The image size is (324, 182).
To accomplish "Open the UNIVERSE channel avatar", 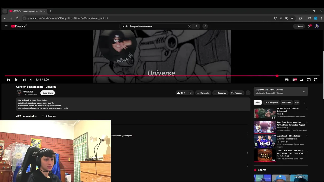I will click(19, 93).
